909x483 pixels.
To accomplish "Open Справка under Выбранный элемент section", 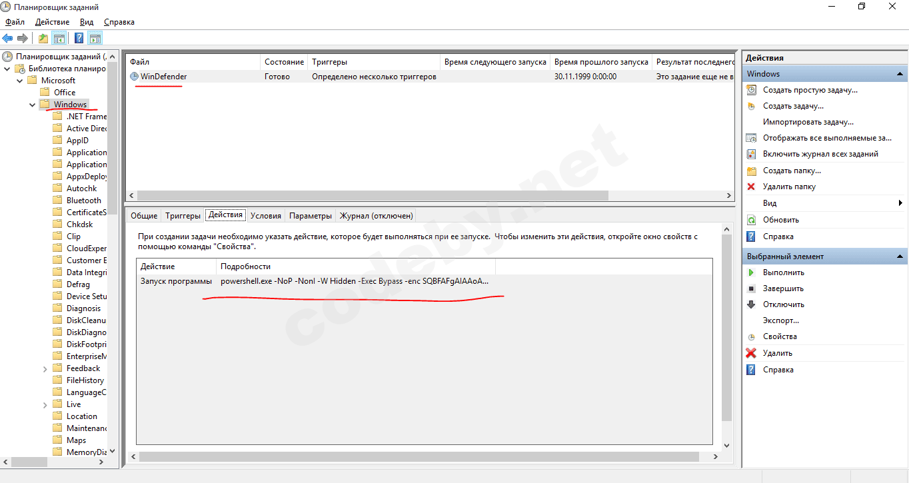I will (x=778, y=370).
